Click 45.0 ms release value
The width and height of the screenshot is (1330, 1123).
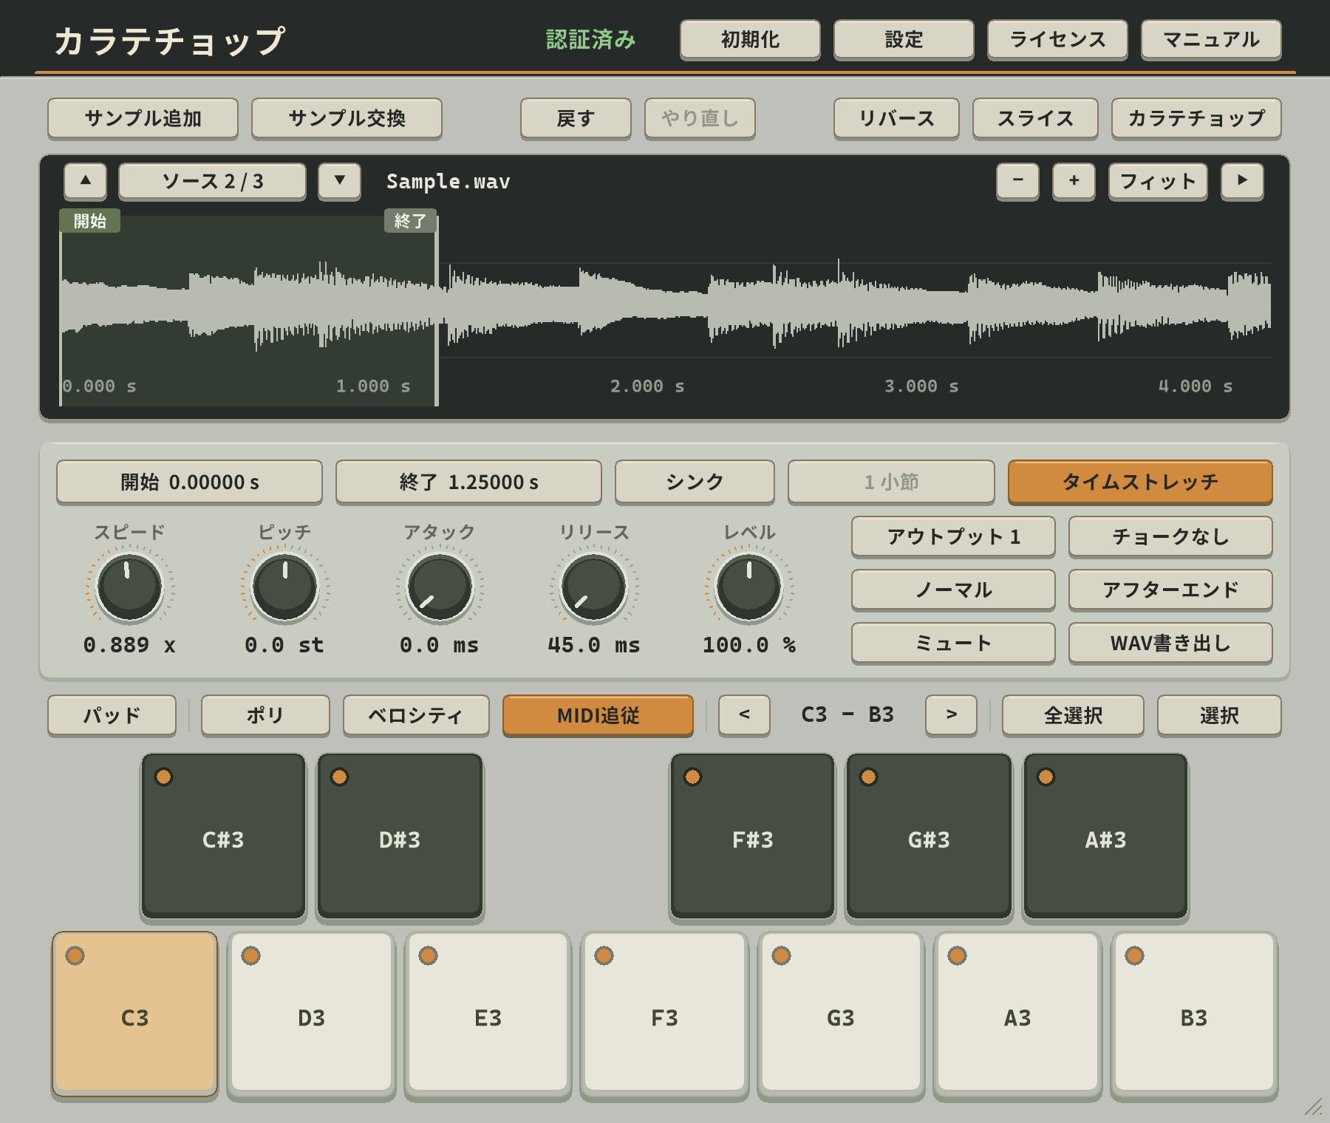pos(594,645)
